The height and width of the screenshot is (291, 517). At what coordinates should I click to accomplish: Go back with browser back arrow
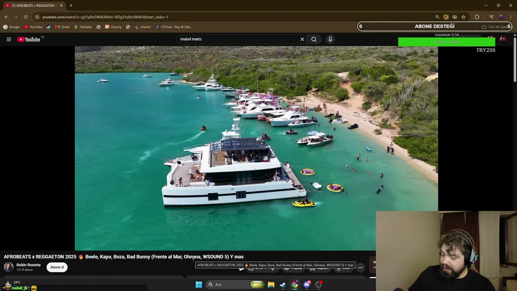[x=6, y=17]
